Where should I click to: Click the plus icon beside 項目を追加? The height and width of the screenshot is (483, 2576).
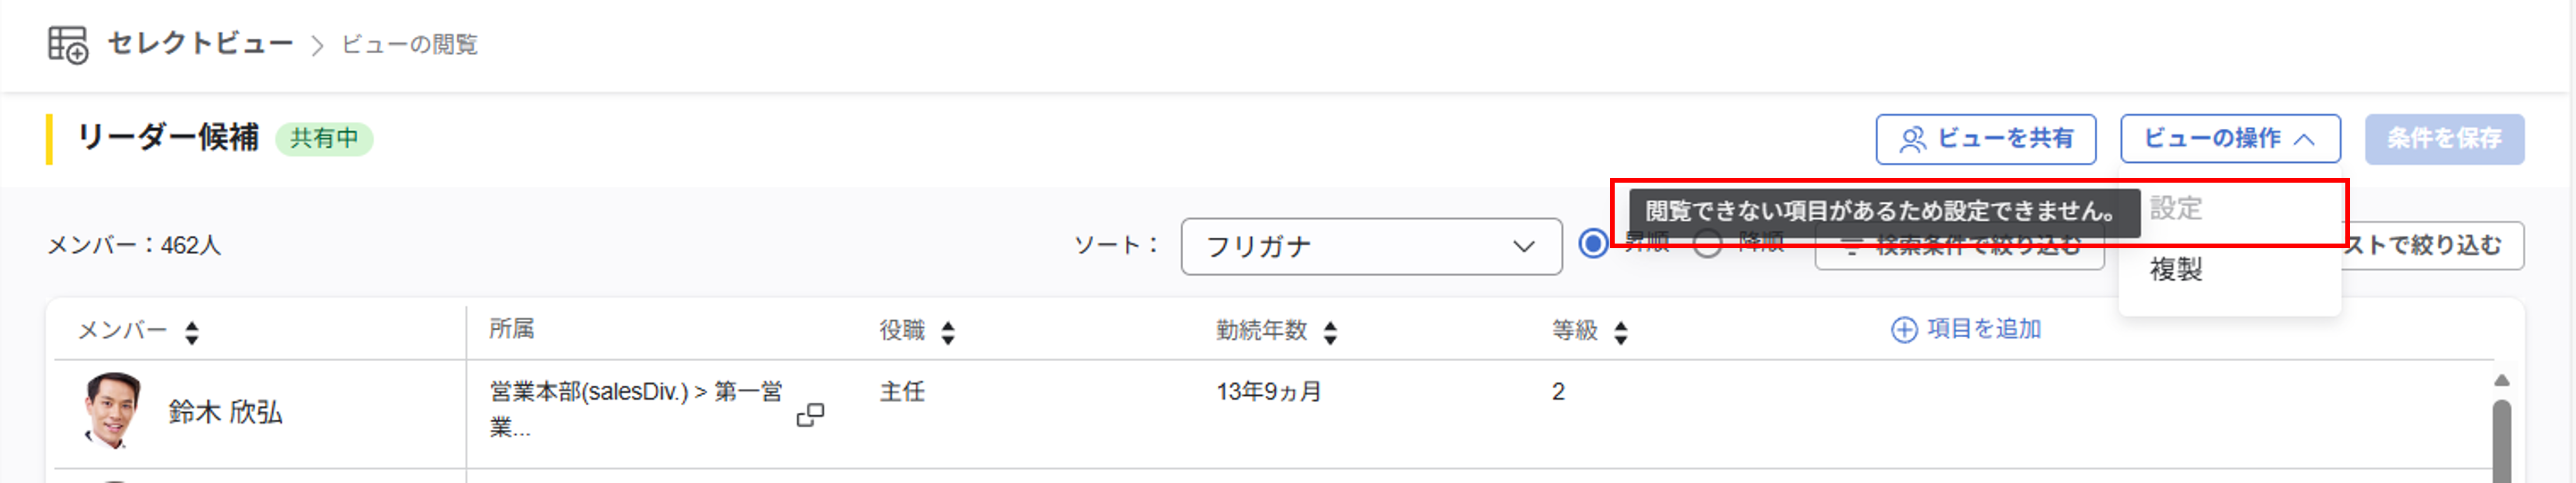point(1904,330)
